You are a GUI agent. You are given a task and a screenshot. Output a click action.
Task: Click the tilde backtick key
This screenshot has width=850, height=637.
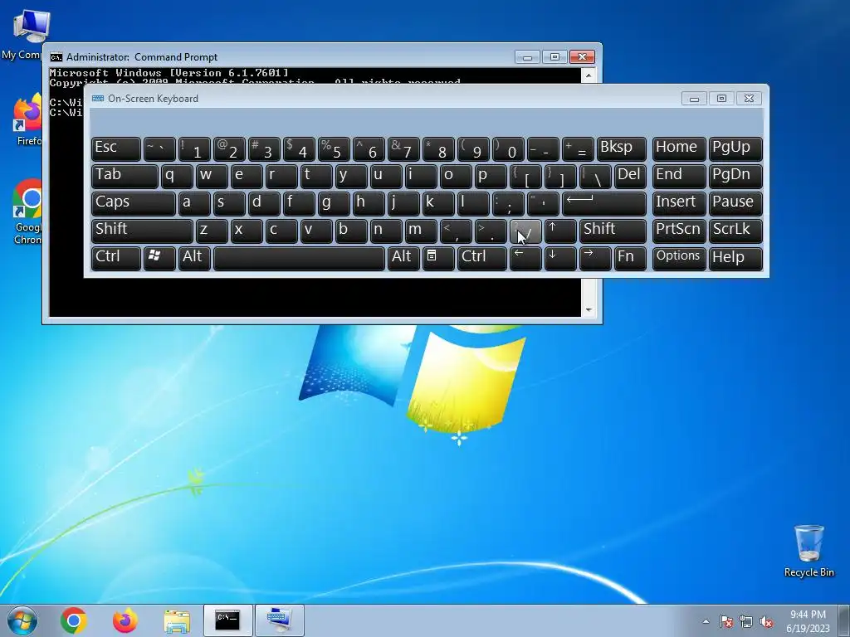pos(159,149)
